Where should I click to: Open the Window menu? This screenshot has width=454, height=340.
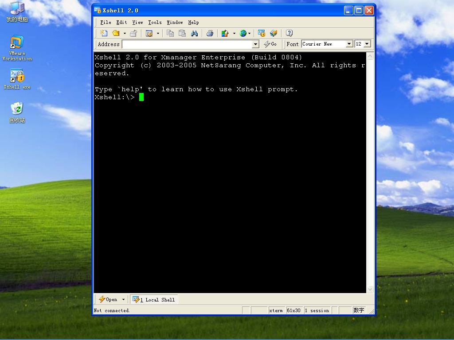[175, 22]
